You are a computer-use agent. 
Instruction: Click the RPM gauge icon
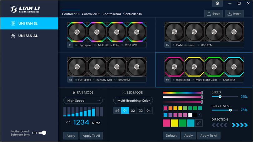click(68, 123)
